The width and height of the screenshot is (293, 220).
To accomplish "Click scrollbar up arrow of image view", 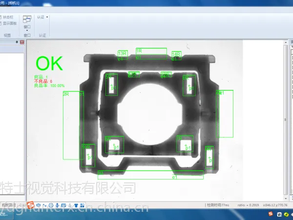I will (x=286, y=43).
